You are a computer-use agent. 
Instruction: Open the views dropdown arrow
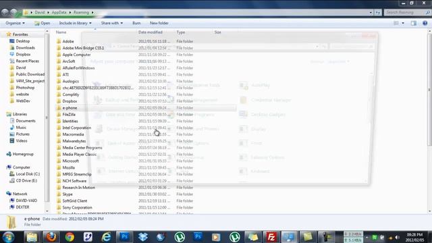point(403,23)
